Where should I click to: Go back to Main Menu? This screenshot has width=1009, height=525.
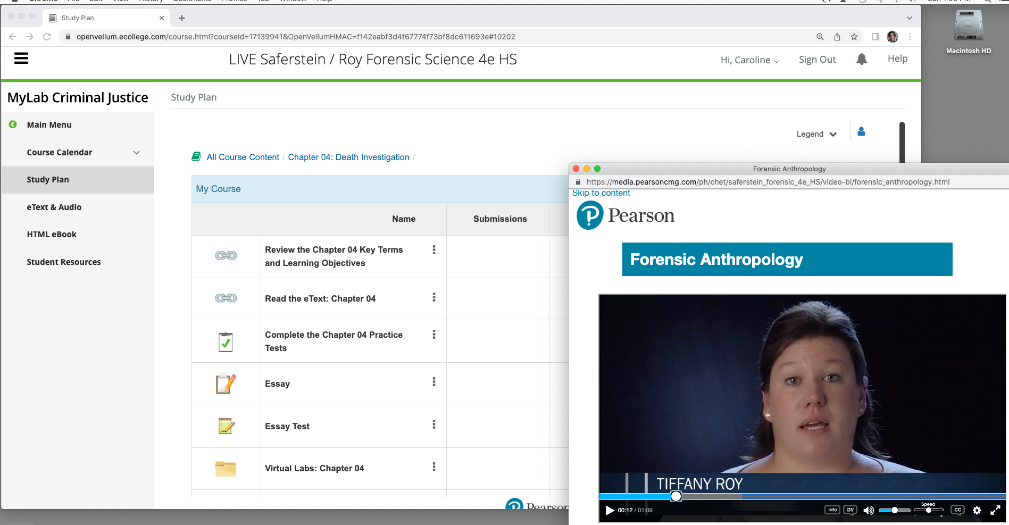(x=49, y=124)
